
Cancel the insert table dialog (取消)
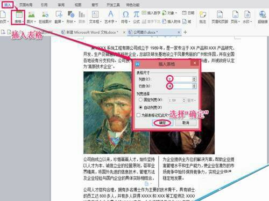[186, 123]
